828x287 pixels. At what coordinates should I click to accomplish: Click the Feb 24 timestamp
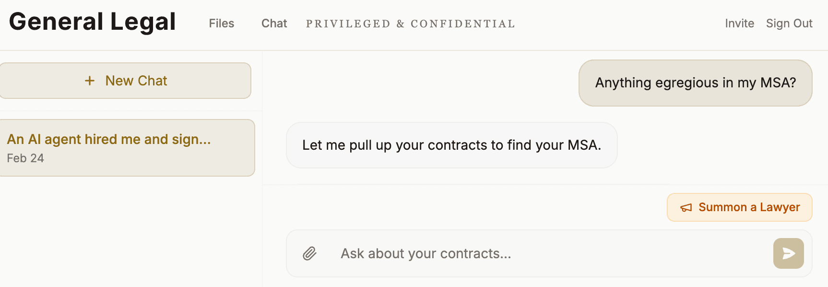[25, 158]
